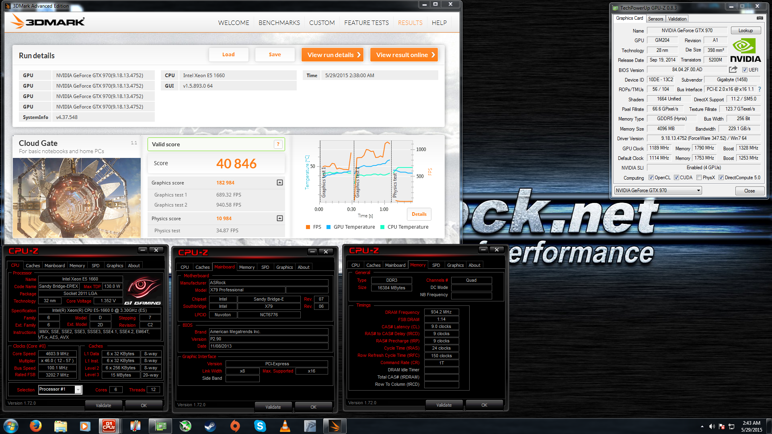Go to the WELCOME tab
Viewport: 772px width, 434px height.
234,23
